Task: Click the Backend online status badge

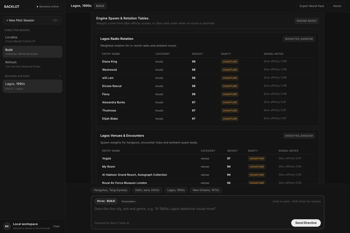Action: (x=47, y=7)
